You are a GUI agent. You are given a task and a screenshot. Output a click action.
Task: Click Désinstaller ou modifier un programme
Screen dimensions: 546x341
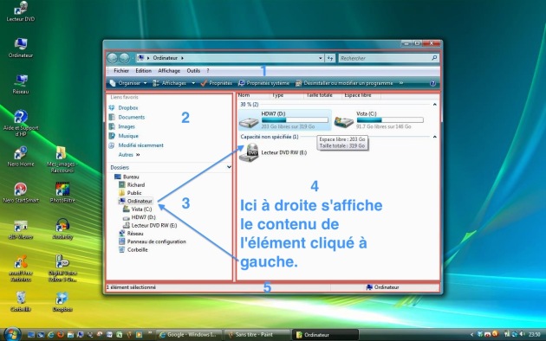(344, 83)
